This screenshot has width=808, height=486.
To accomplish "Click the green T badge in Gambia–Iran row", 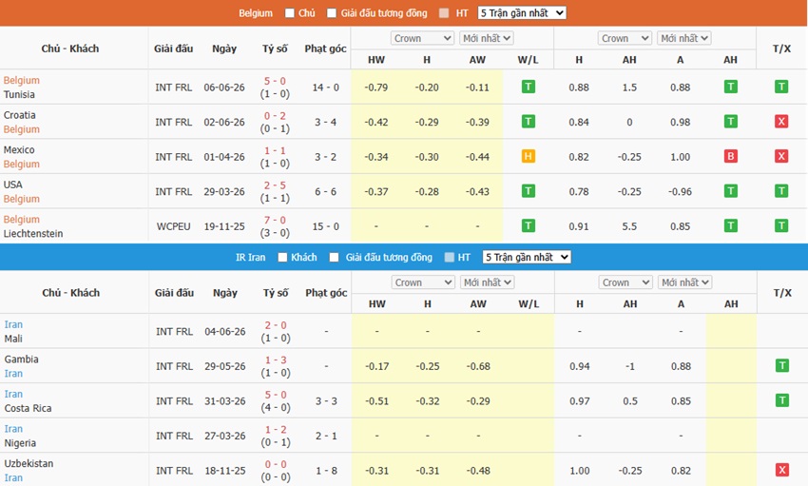I will click(x=781, y=366).
